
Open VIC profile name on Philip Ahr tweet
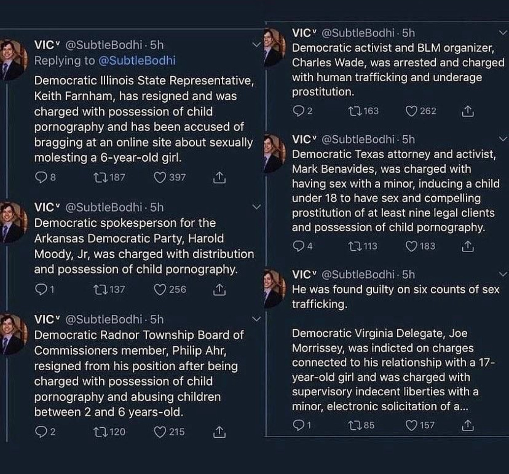44,319
